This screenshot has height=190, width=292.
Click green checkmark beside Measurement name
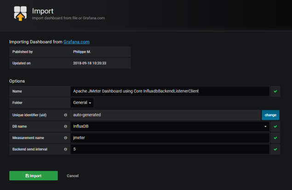click(x=275, y=138)
